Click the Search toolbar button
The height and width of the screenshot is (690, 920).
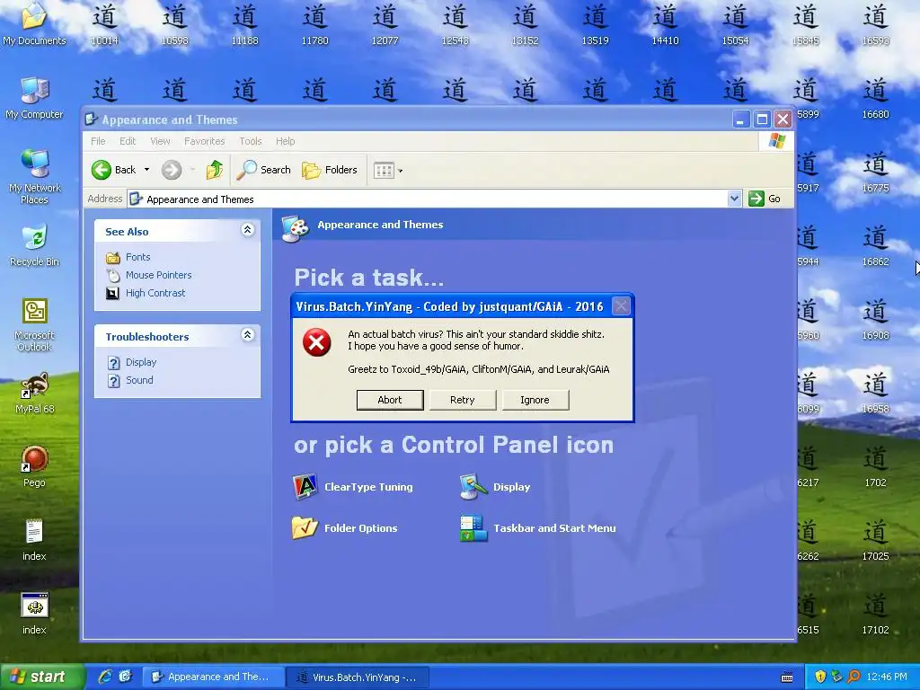point(263,170)
